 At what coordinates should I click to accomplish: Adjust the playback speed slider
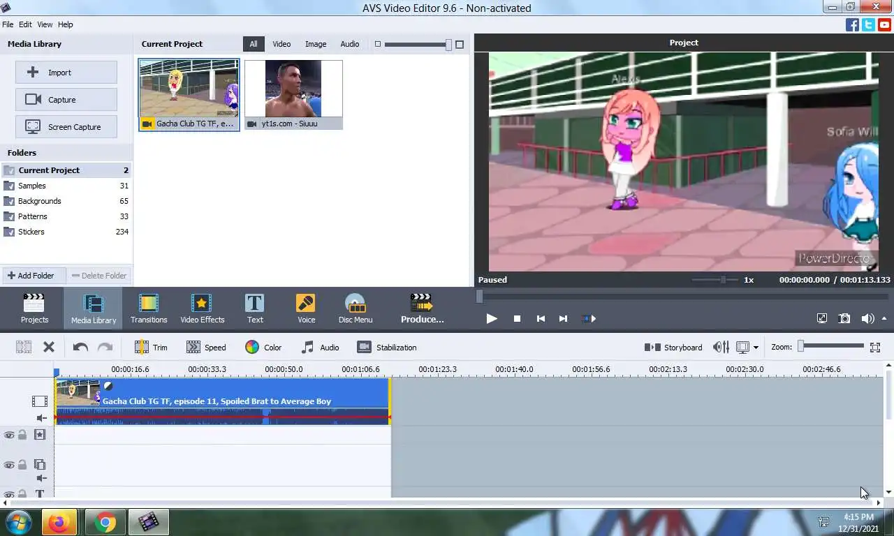pos(715,279)
